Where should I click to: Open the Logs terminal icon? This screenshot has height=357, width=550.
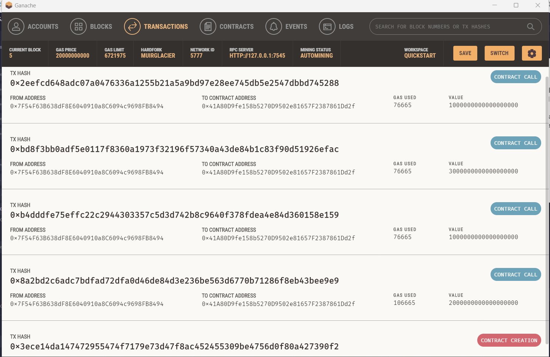(x=327, y=27)
